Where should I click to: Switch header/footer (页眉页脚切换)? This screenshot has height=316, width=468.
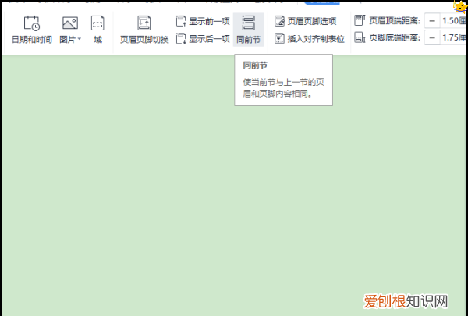(x=144, y=30)
